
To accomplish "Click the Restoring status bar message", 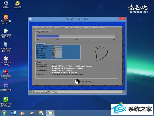I will (x=45, y=92).
